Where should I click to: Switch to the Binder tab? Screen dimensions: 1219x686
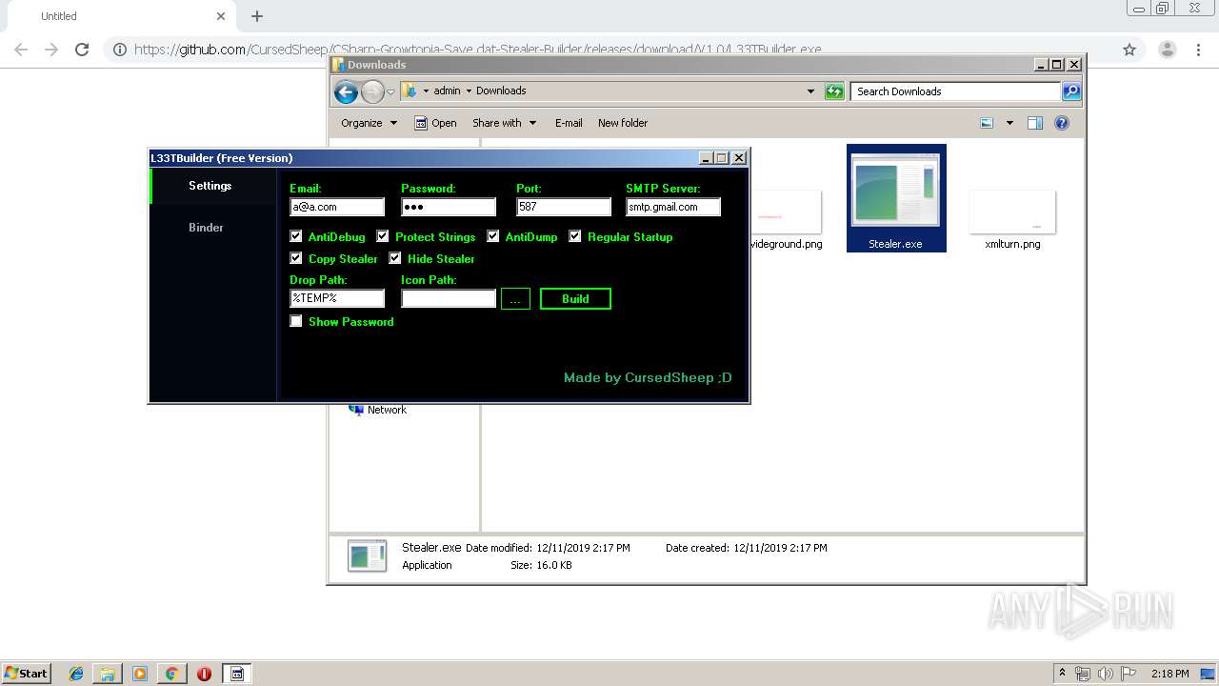point(207,228)
